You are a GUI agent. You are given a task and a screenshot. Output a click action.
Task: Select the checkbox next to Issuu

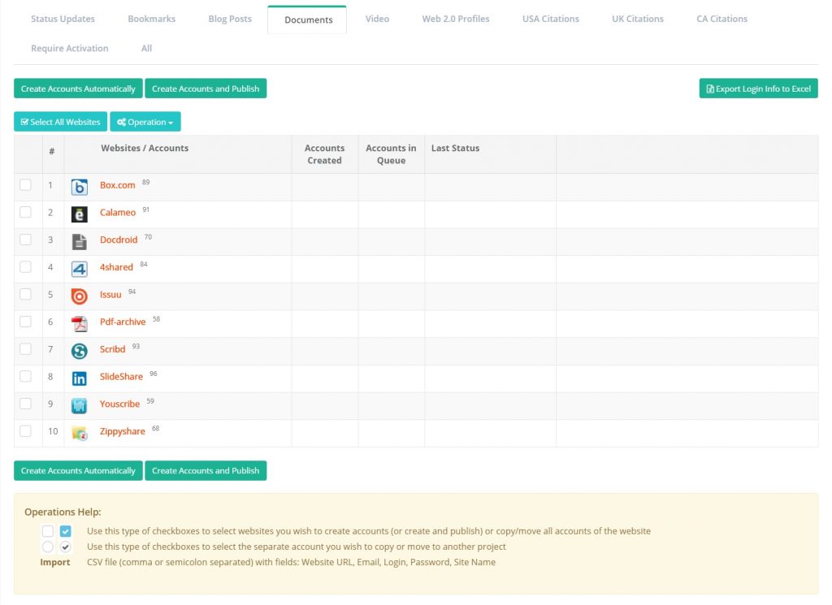[x=26, y=294]
